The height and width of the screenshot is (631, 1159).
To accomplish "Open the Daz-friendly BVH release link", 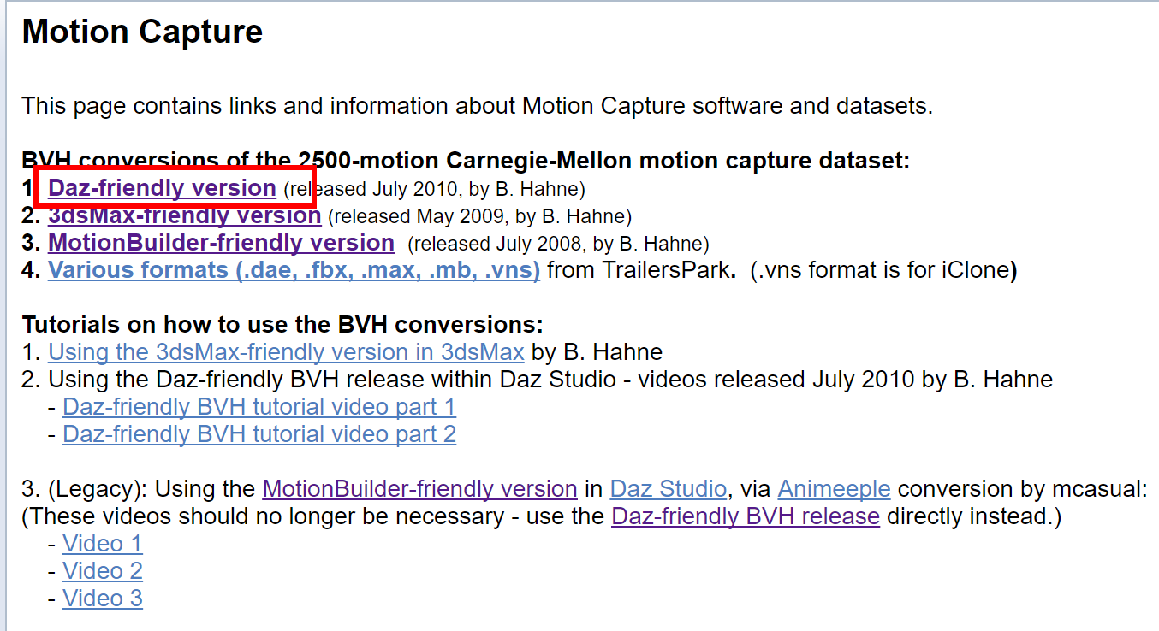I will click(x=745, y=516).
